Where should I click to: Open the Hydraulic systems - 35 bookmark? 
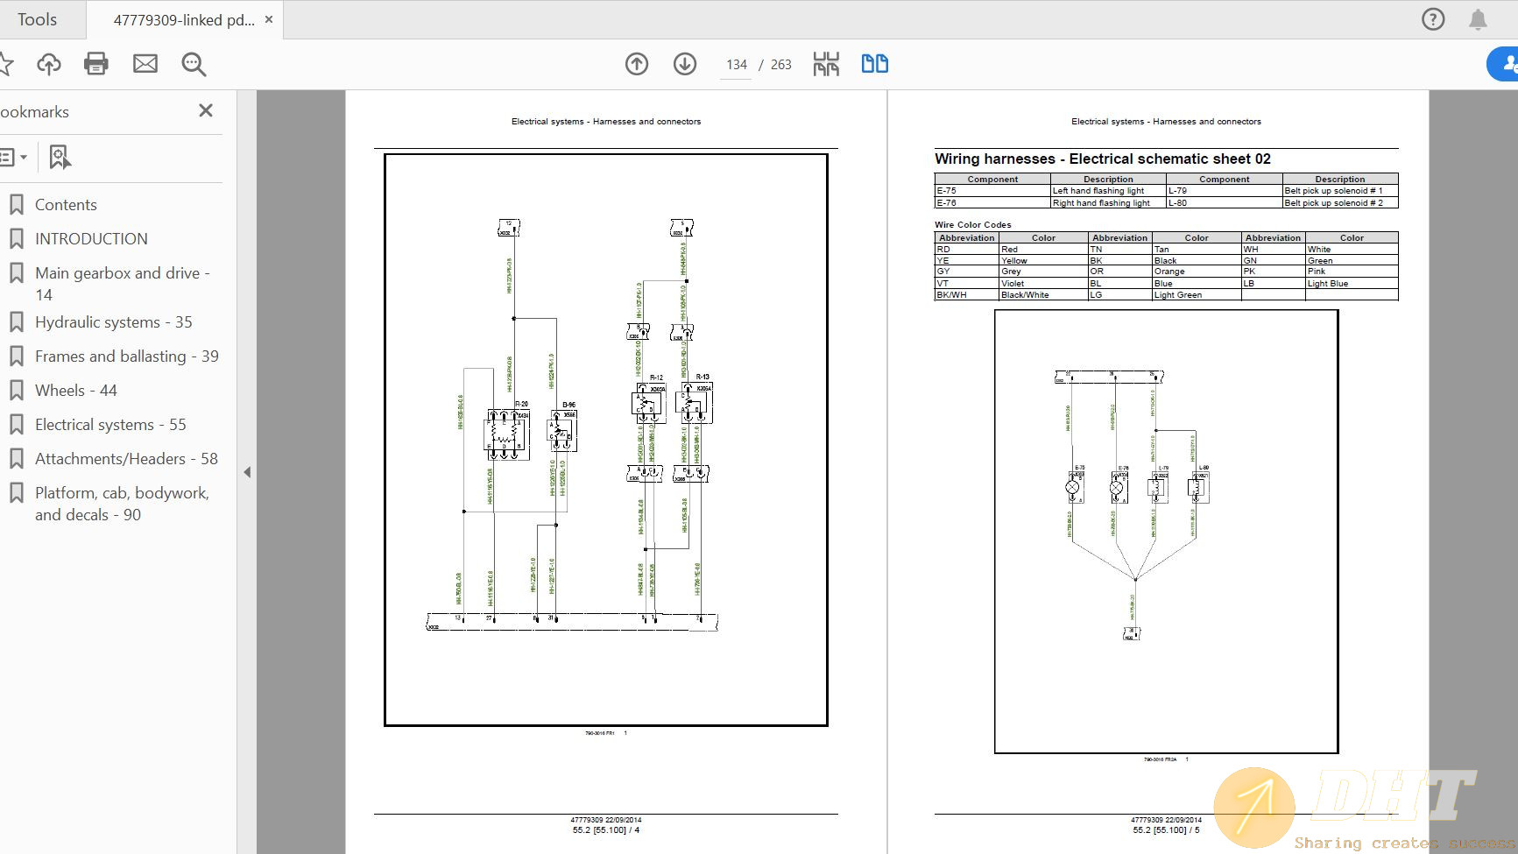click(113, 322)
